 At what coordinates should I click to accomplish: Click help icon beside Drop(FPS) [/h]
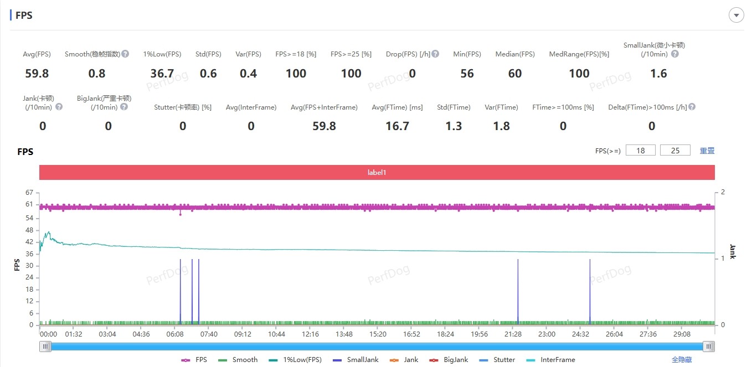pos(435,54)
